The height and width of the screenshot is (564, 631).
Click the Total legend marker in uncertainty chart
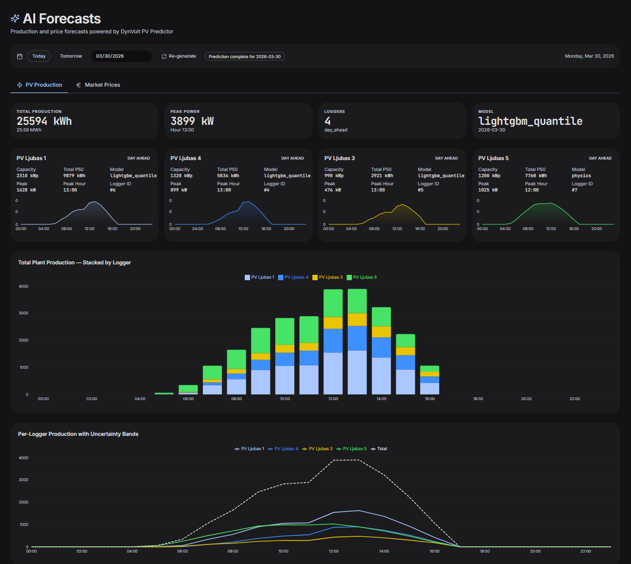coord(373,448)
